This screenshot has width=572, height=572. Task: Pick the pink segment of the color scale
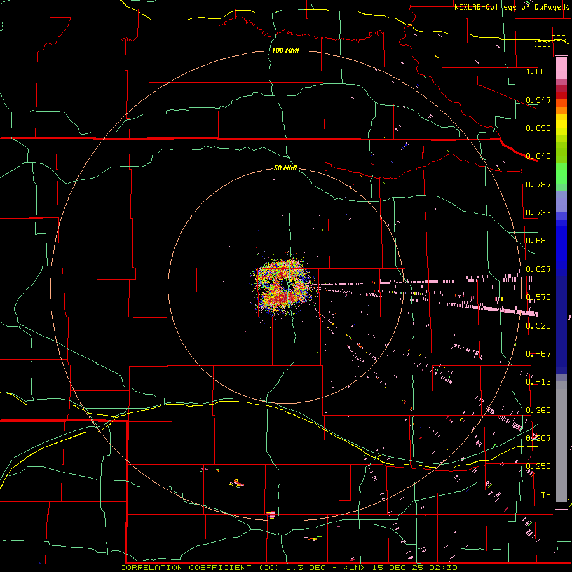561,67
